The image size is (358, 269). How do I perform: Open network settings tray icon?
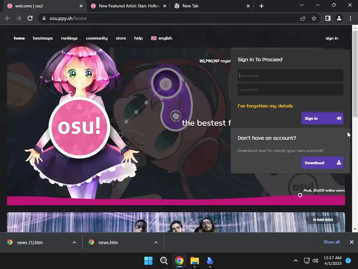pos(307,261)
